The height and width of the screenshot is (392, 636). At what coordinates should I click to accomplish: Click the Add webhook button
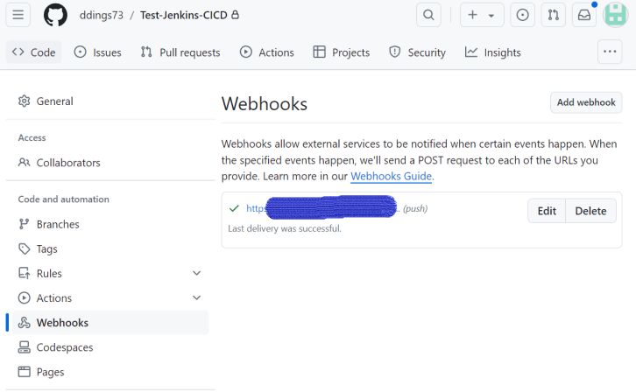586,102
